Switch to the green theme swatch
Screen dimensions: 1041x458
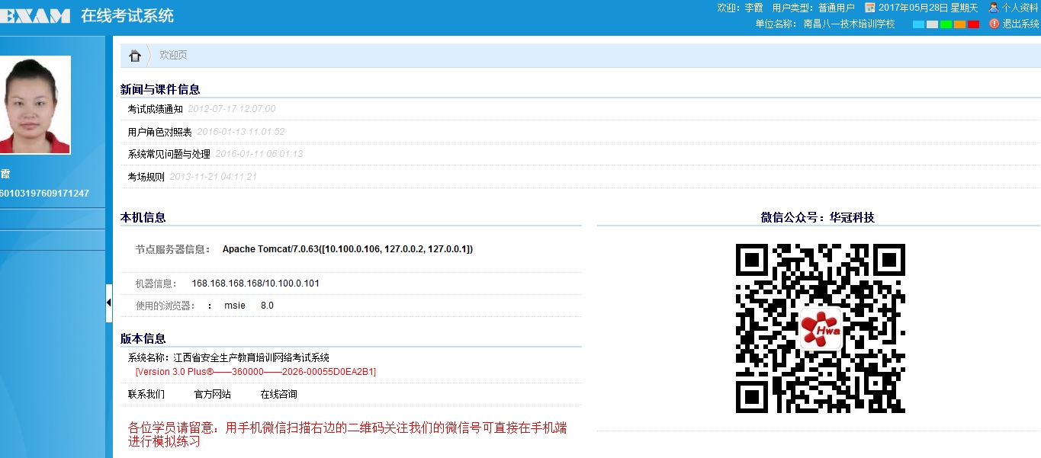point(946,24)
